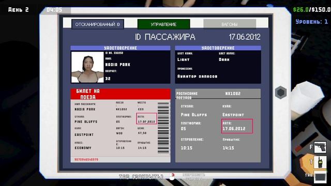Image resolution: width=331 pixels, height=186 pixels.
Task: Click the skin color value Light
Action: click(184, 60)
